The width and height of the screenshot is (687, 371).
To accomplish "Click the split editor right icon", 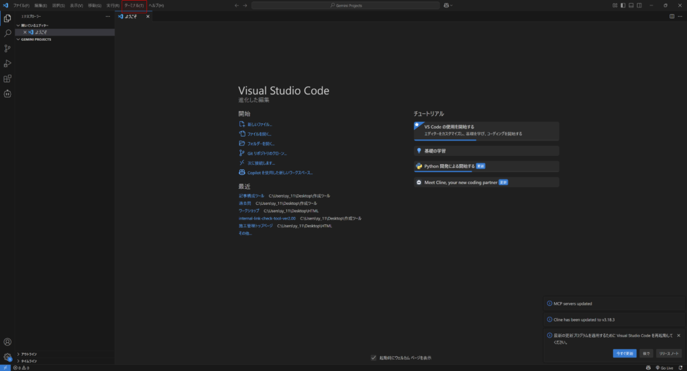I will coord(672,16).
